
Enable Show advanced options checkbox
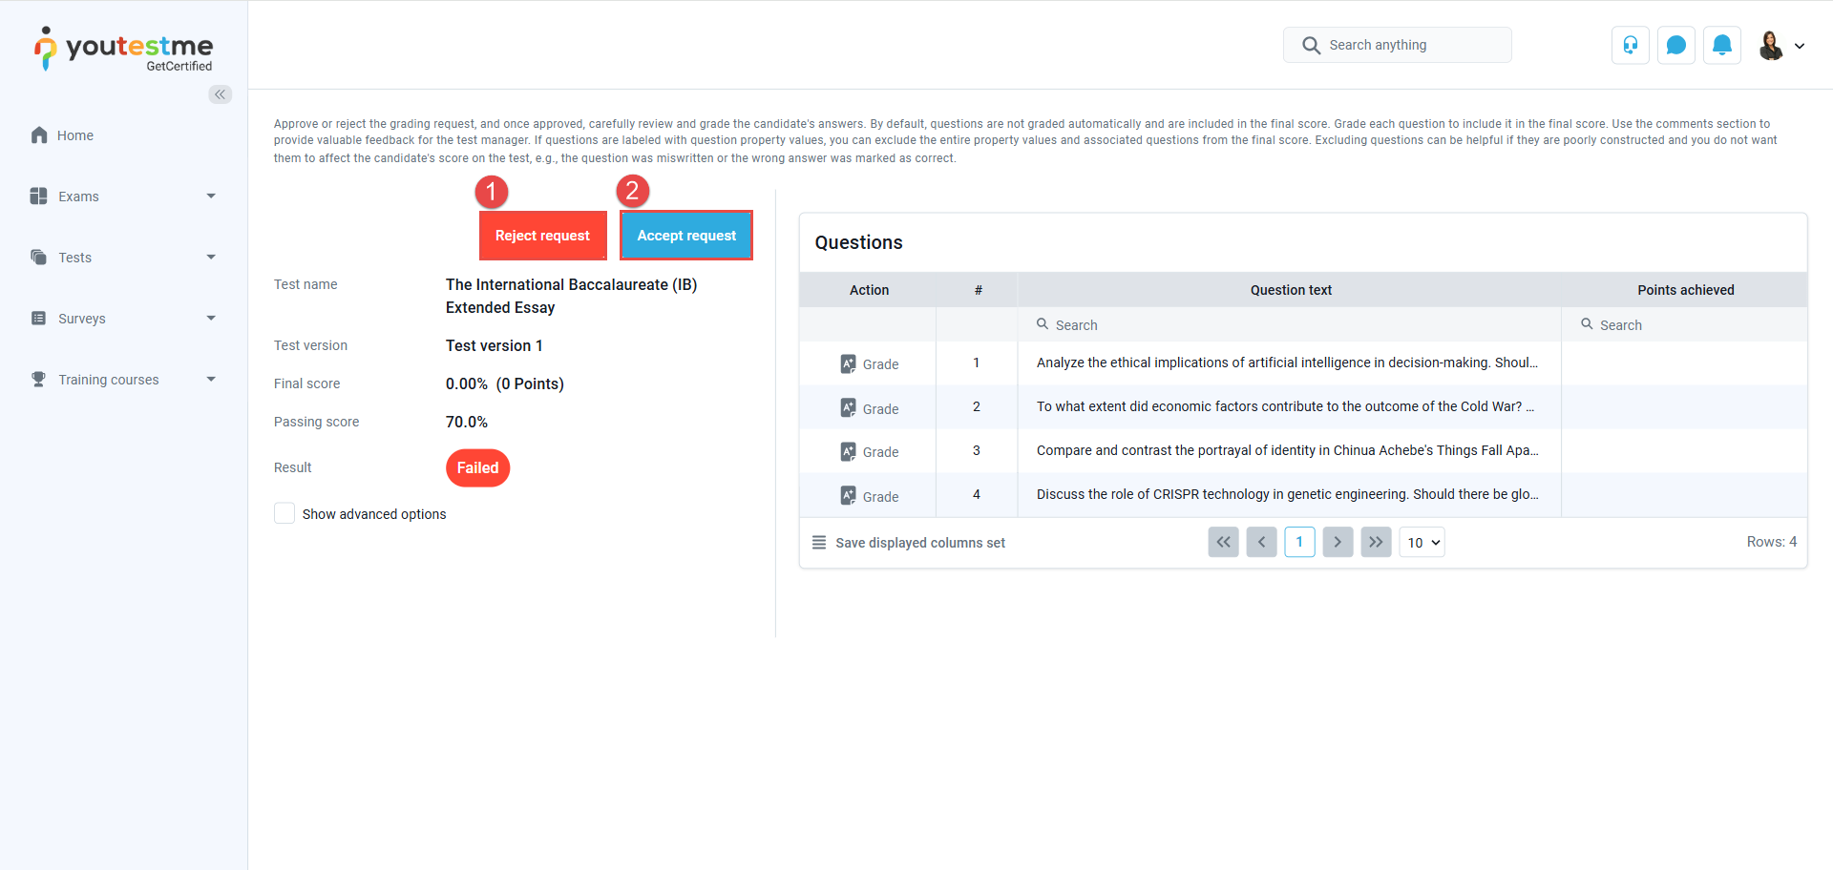coord(284,513)
